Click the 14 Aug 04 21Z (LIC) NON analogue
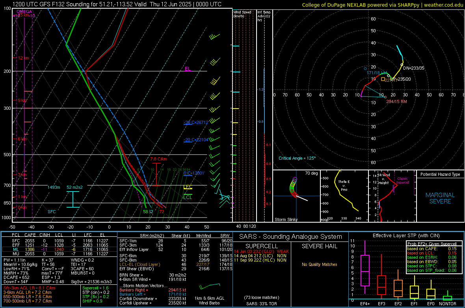The height and width of the screenshot is (308, 465). point(260,256)
